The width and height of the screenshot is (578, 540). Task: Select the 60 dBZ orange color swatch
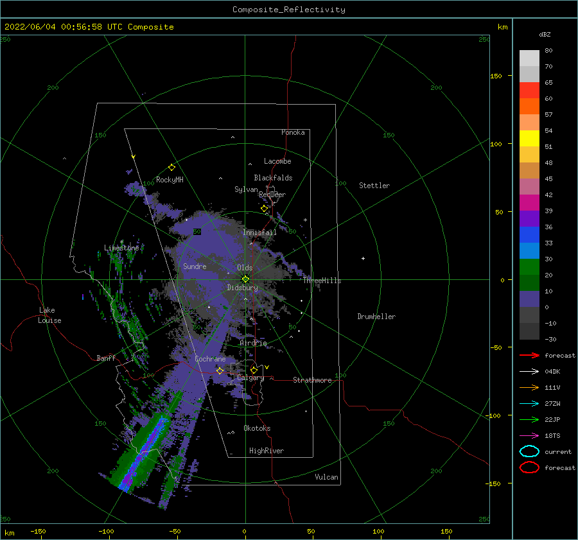pyautogui.click(x=529, y=107)
